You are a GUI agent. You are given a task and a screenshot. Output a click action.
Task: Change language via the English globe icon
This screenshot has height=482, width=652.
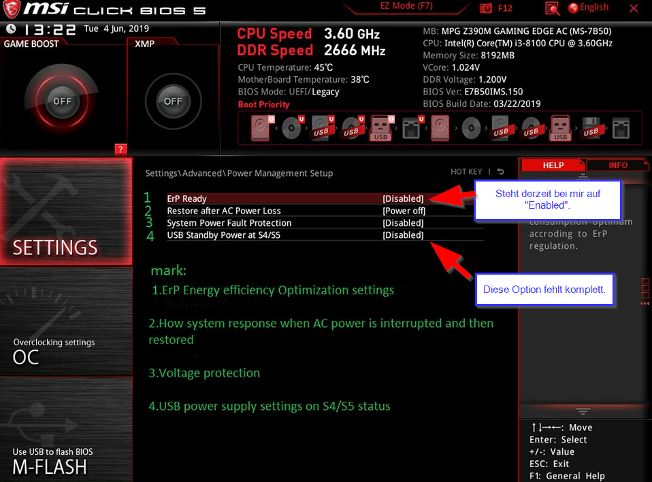[572, 7]
